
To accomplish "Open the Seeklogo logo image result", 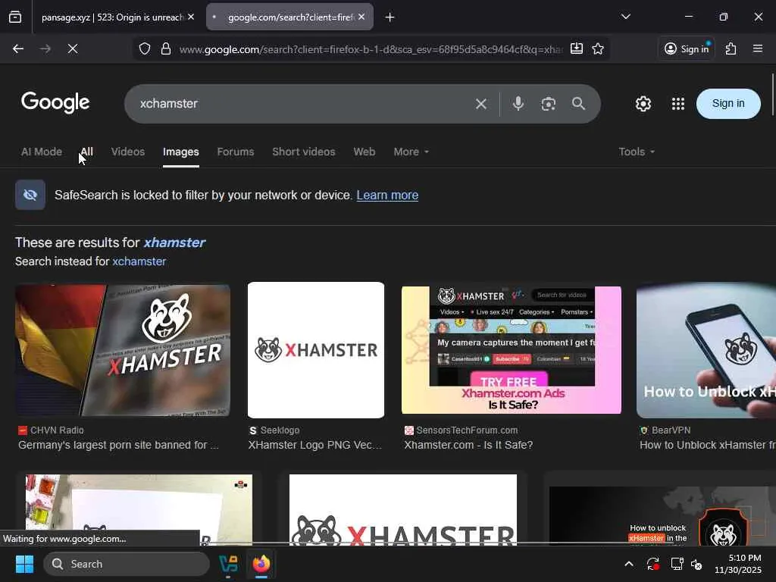I will pos(316,350).
